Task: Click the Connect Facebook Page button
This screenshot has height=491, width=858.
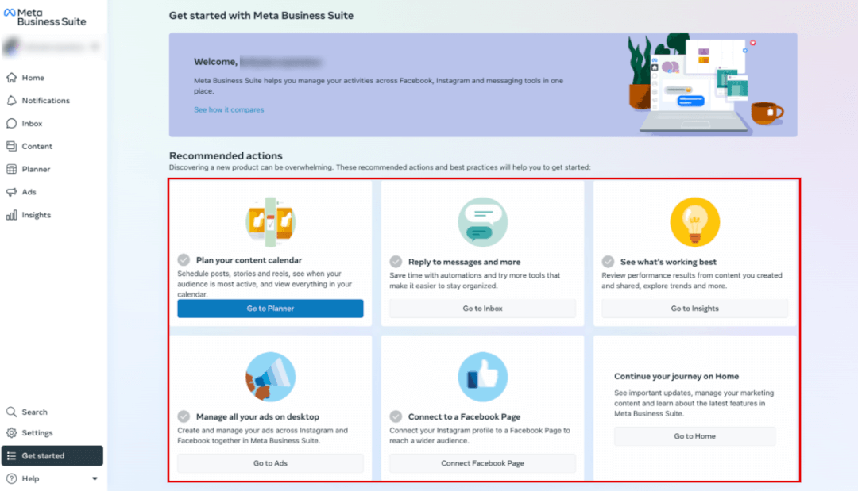Action: [x=483, y=463]
